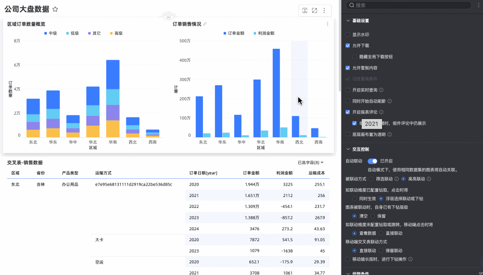Click table cell 1.944万
483x275 pixels.
click(x=252, y=185)
